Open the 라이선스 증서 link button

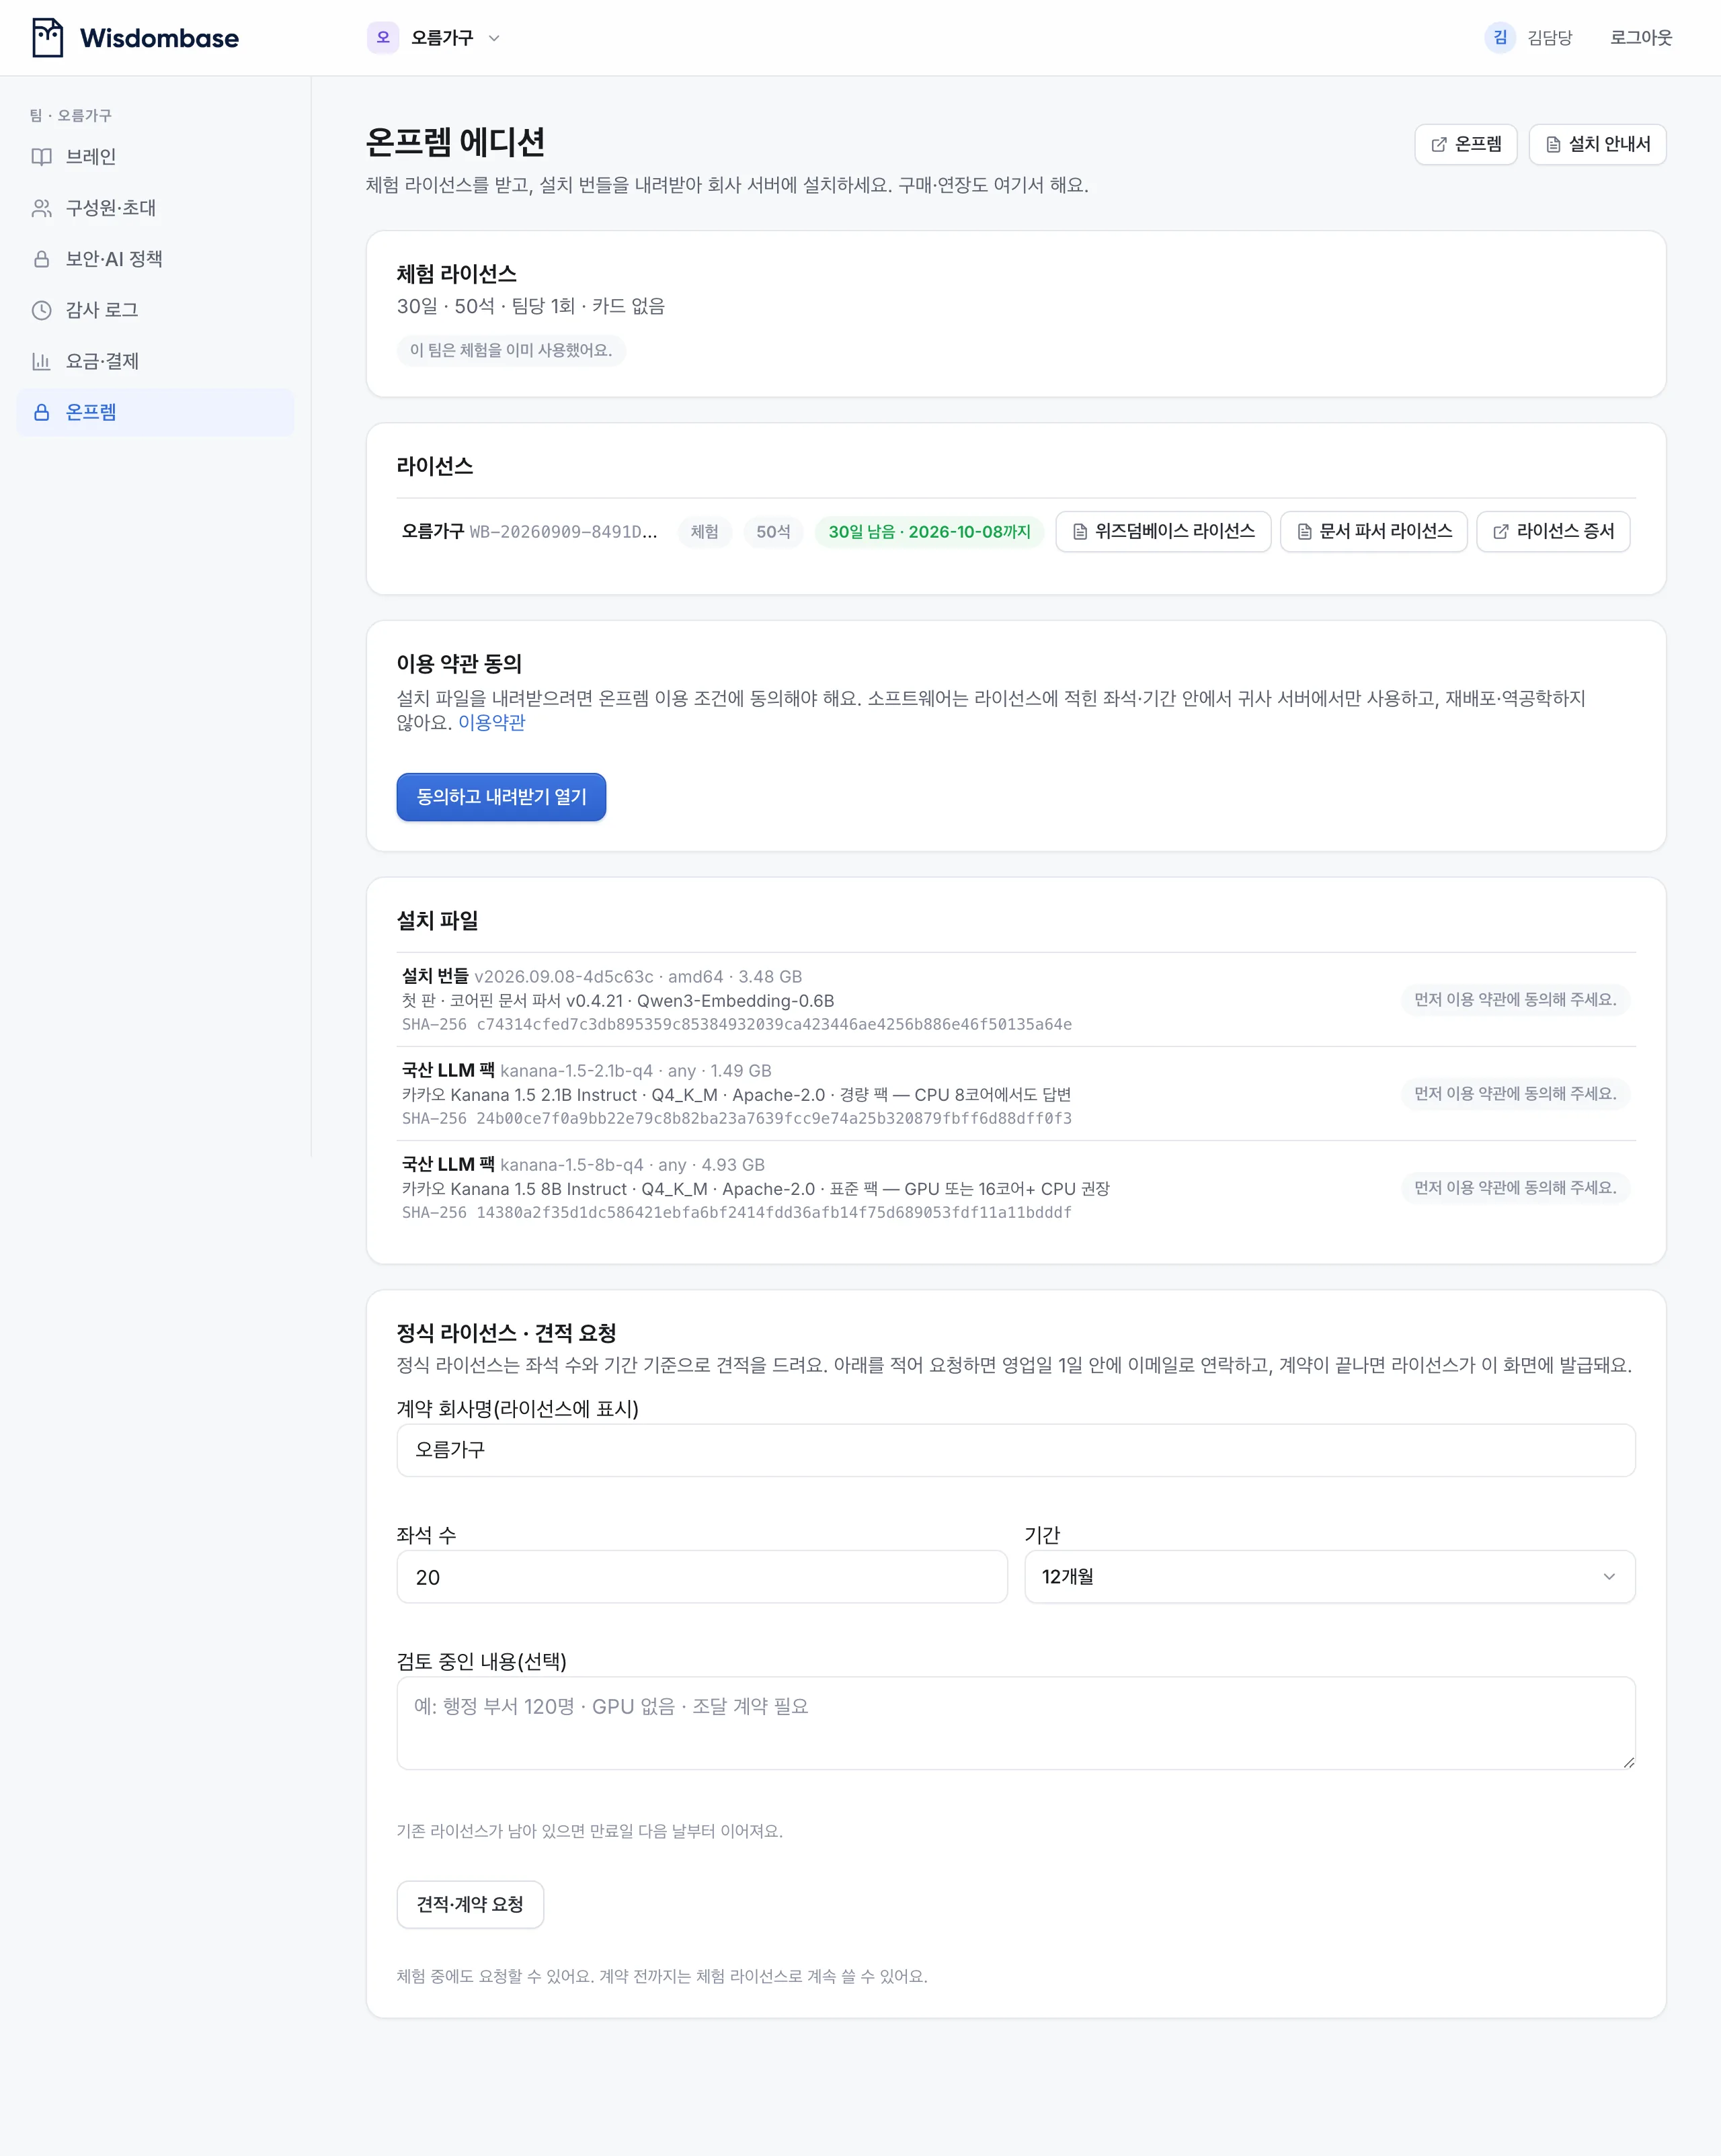coord(1553,531)
